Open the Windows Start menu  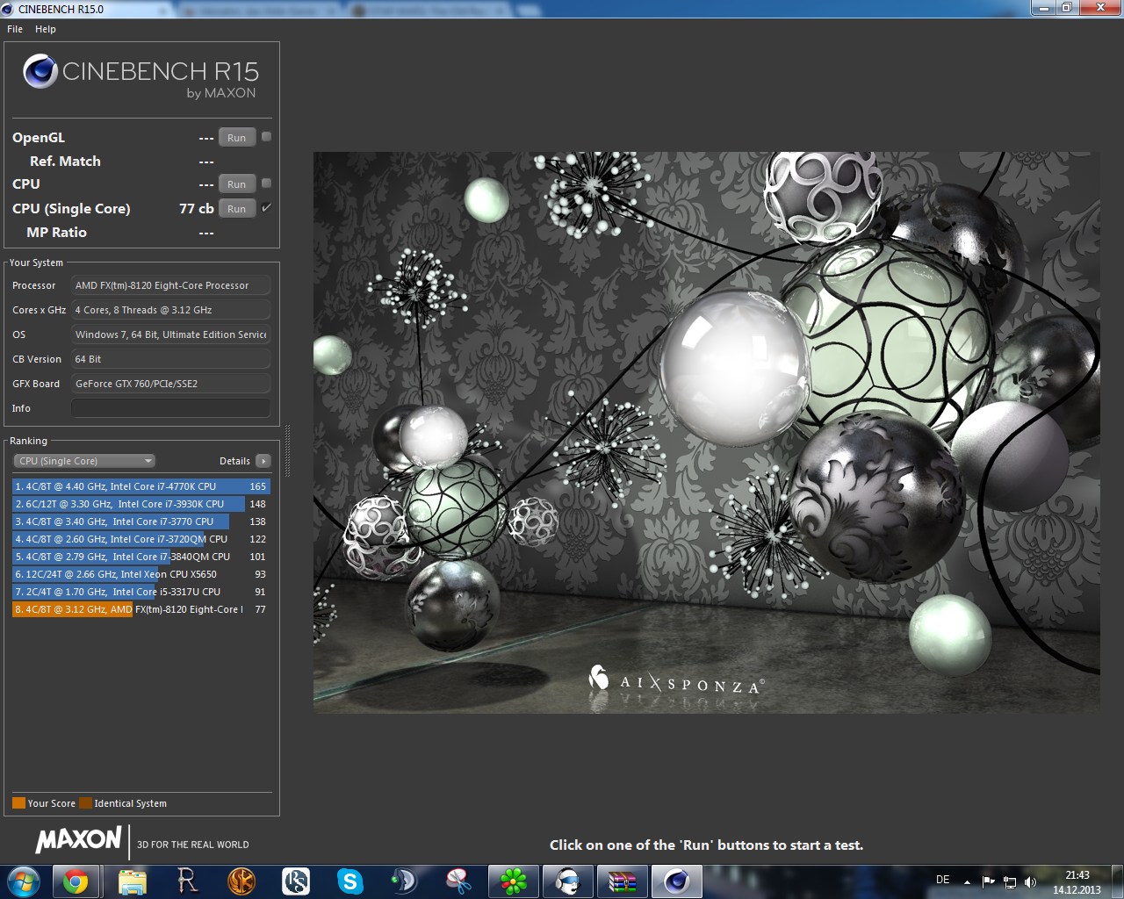click(24, 881)
